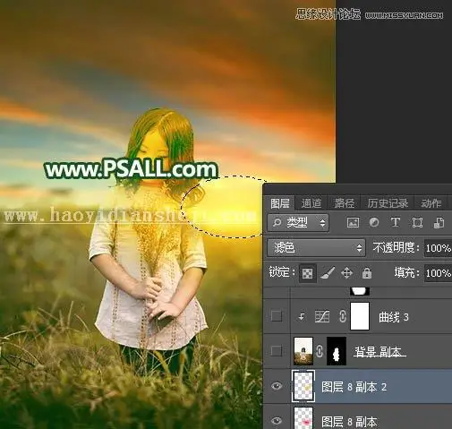Screen dimensions: 452x429
Task: Switch to the 通道 tab
Action: coord(311,203)
